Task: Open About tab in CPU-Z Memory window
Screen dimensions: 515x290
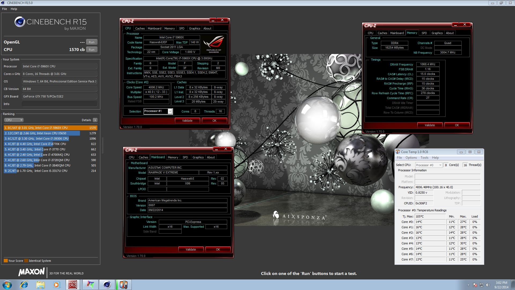Action: (450, 33)
